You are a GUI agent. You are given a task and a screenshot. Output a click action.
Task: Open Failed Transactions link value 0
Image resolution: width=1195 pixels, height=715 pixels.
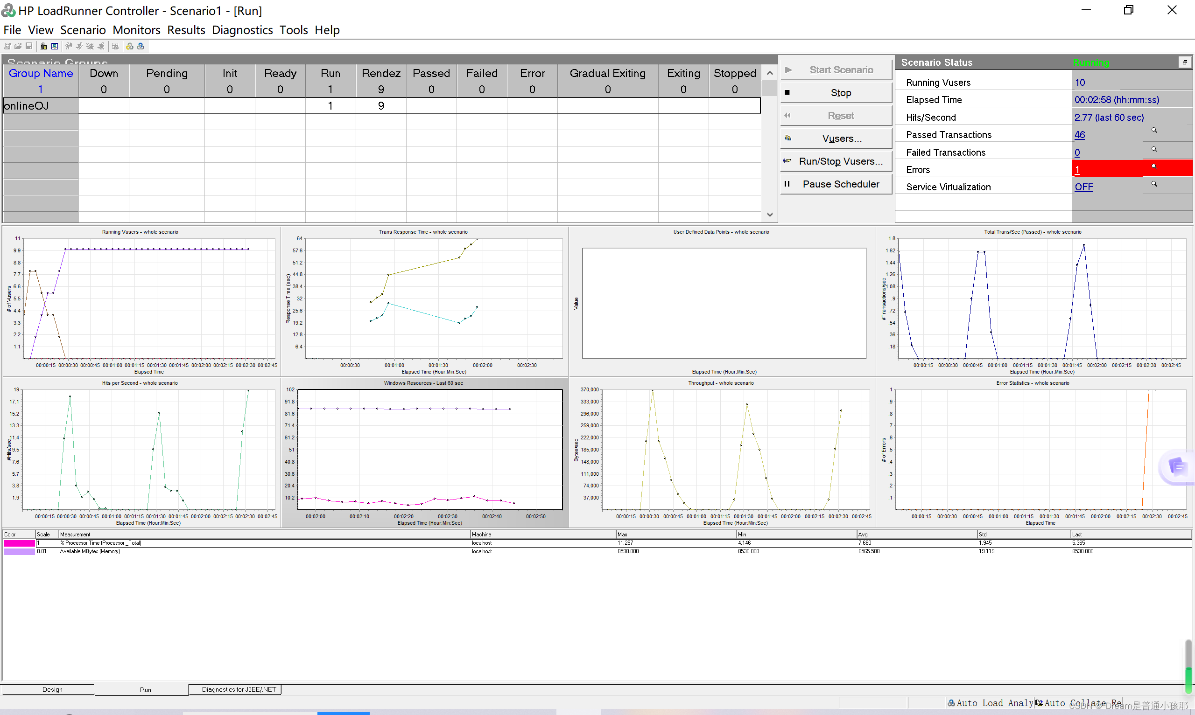[x=1077, y=153]
